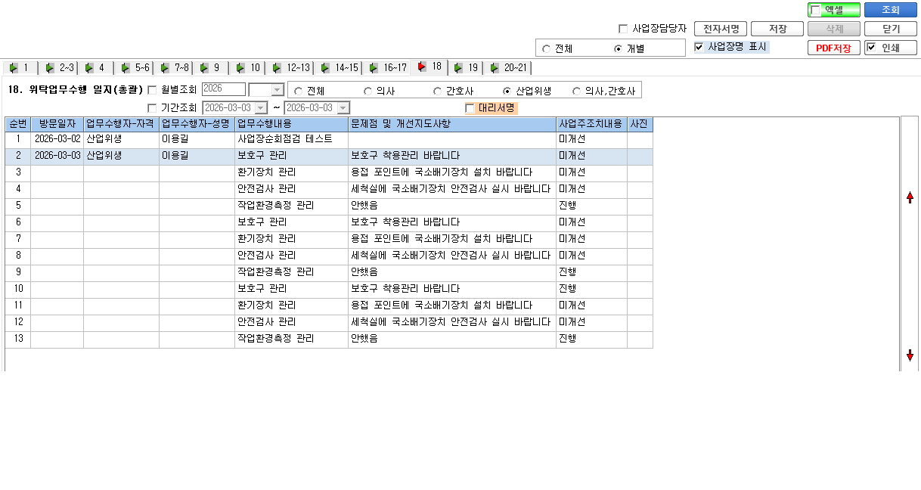Click the red down arrow beside table
921x490 pixels.
coord(910,355)
